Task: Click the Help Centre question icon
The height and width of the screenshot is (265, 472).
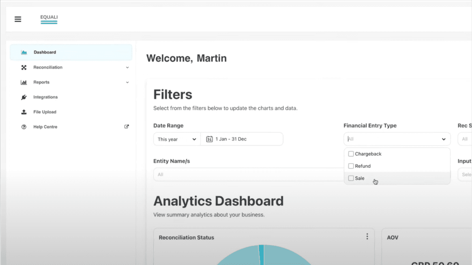Action: pyautogui.click(x=24, y=127)
